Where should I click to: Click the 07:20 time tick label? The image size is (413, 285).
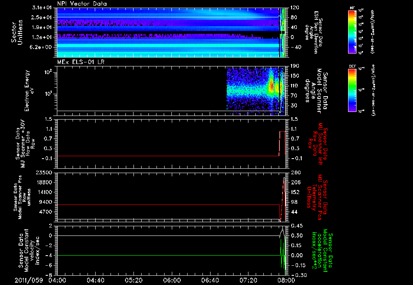point(248,279)
